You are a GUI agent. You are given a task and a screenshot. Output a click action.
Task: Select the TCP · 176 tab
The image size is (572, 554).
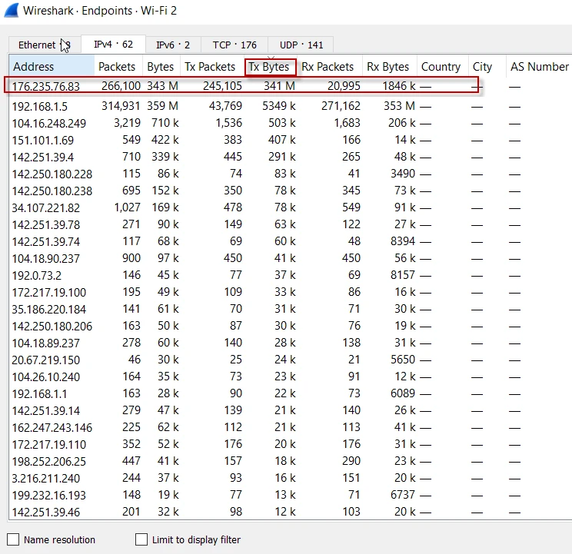[x=234, y=45]
